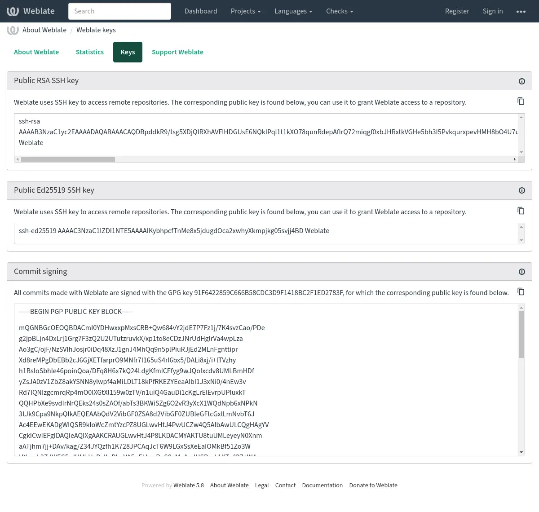This screenshot has height=512, width=539.
Task: Click the Weblate logo in the navbar
Action: [31, 11]
